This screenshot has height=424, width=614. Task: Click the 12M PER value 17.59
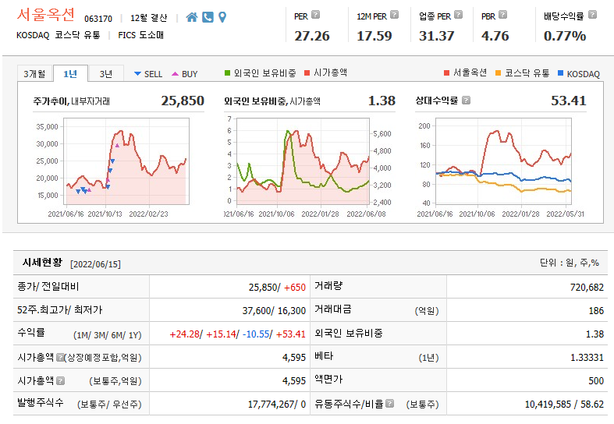coord(374,36)
